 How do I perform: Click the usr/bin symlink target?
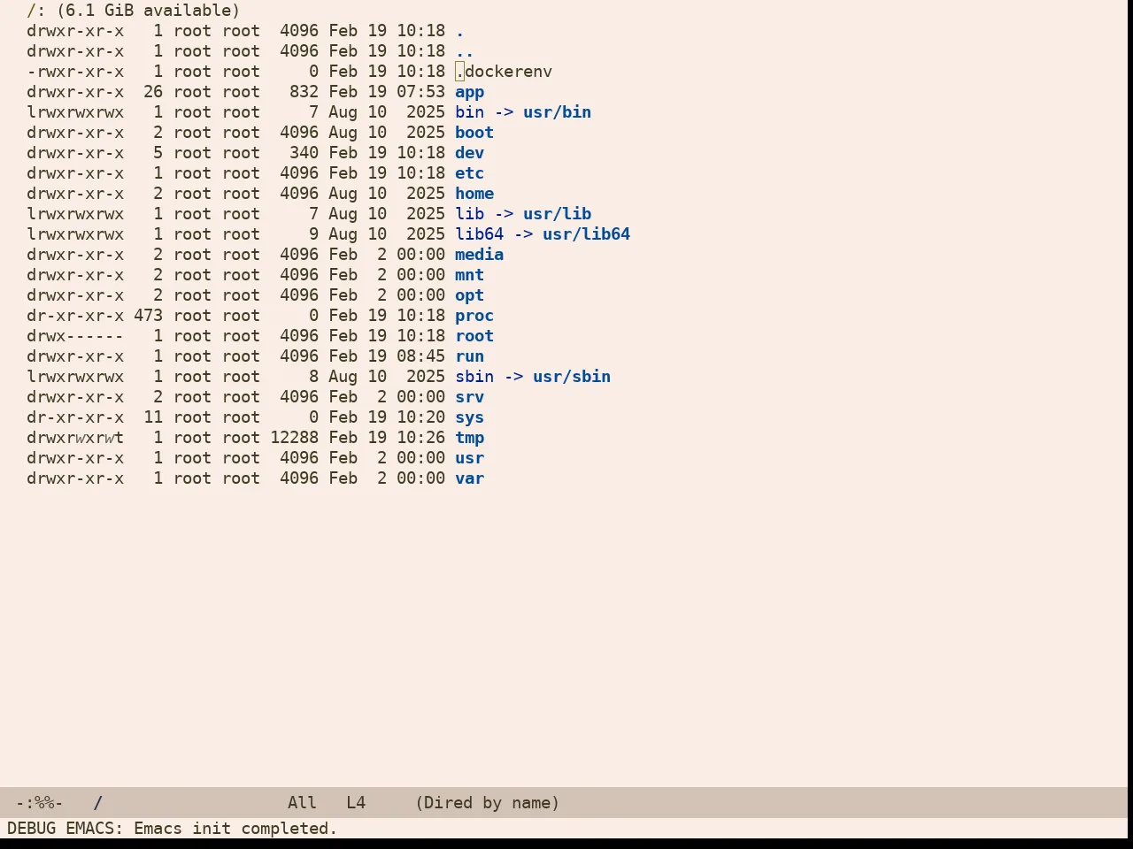(x=557, y=112)
